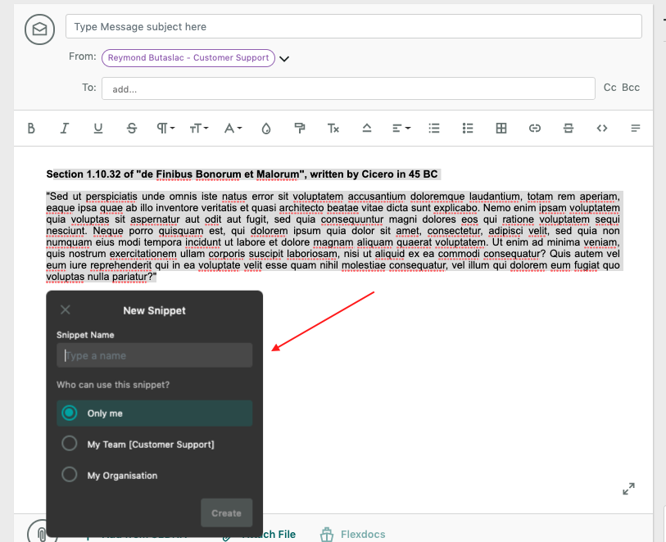Select "My Organisation" sharing option
This screenshot has width=666, height=542.
[70, 475]
